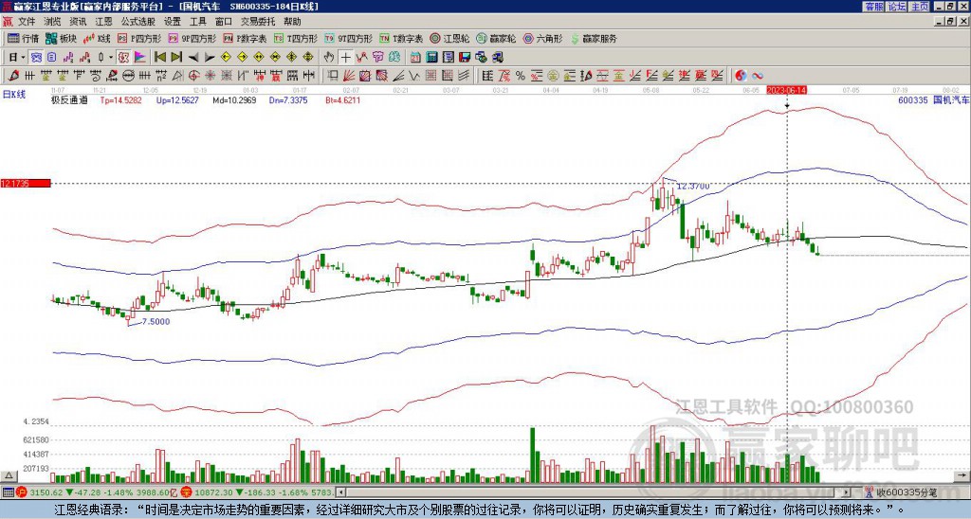Viewport: 971px width, 519px height.
Task: Click the Md=10.2969 value
Action: (x=235, y=99)
